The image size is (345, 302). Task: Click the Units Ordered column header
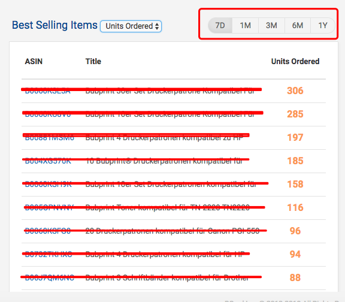tap(295, 61)
